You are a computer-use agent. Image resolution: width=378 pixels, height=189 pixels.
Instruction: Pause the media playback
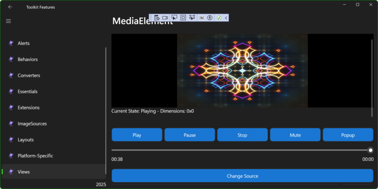[x=190, y=135]
